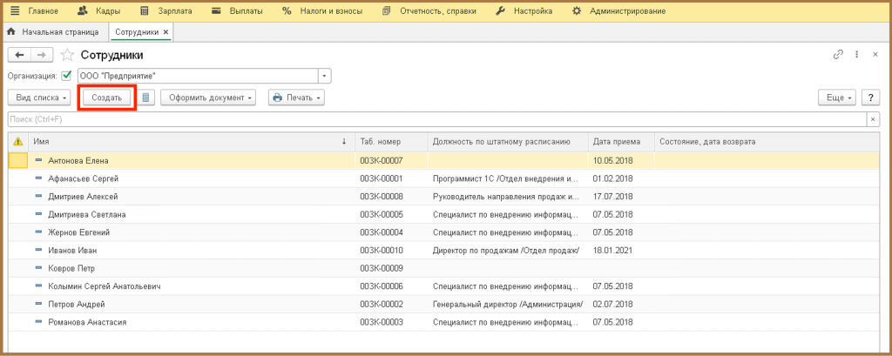Open the Налоги и взносы section
Screen dimensions: 892x356
(322, 10)
